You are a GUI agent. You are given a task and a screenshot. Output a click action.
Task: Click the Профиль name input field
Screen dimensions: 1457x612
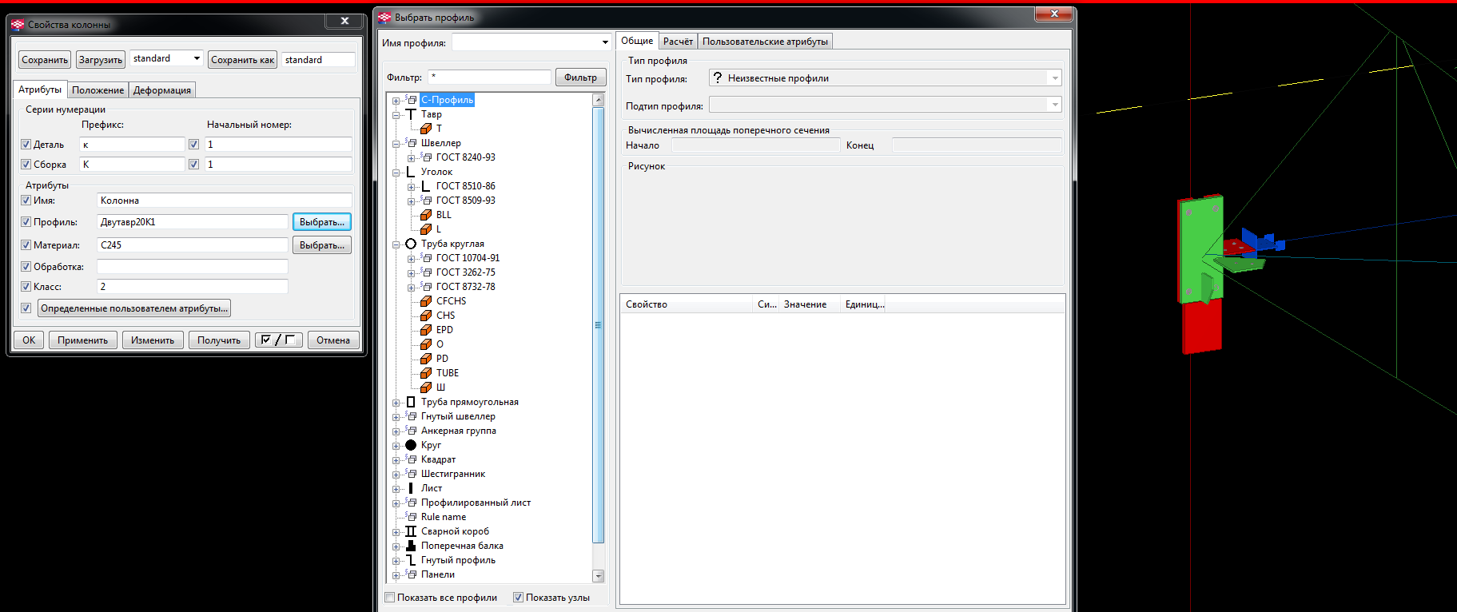point(193,222)
